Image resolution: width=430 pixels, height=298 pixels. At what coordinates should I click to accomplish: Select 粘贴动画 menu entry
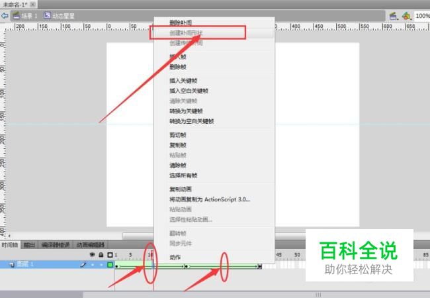pyautogui.click(x=181, y=210)
